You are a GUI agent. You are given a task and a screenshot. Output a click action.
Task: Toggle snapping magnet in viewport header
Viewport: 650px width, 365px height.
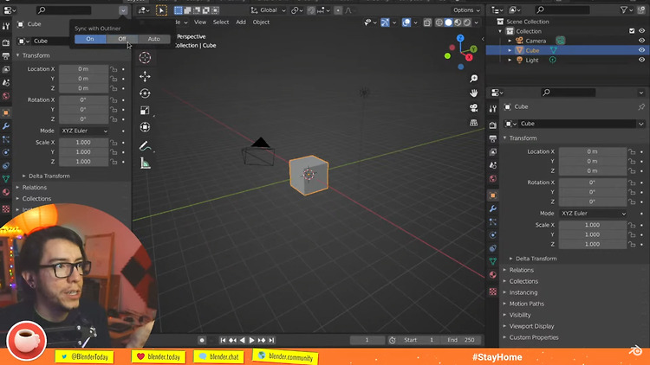coord(311,10)
